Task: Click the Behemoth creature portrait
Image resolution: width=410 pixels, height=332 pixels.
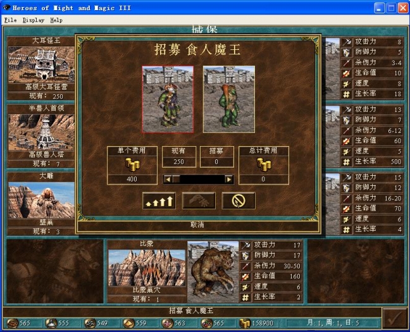Action: [x=213, y=272]
